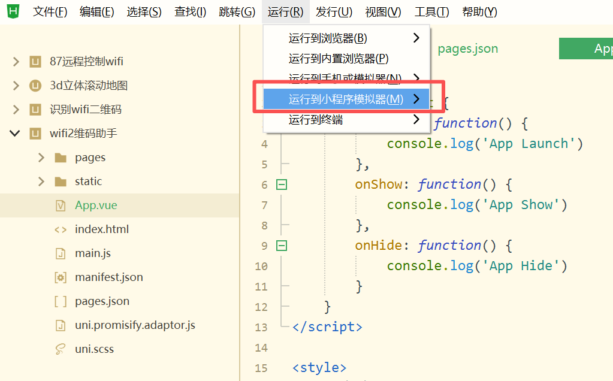Screen dimensions: 613x381
Task: Click the manifest.json gear file icon
Action: click(61, 277)
